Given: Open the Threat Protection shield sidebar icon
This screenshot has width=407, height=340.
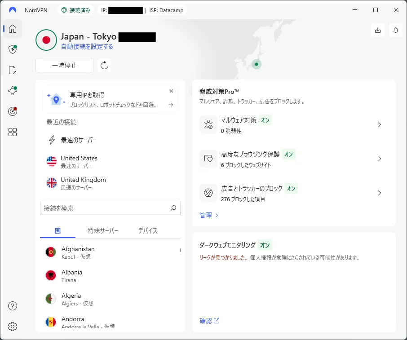Looking at the screenshot, I should click(13, 49).
